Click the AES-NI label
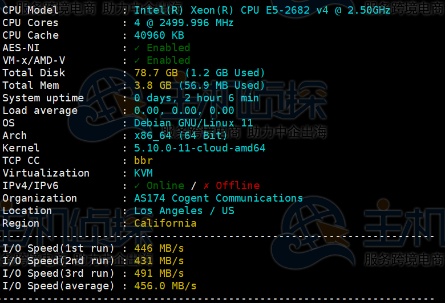This screenshot has height=303, width=445. click(21, 48)
